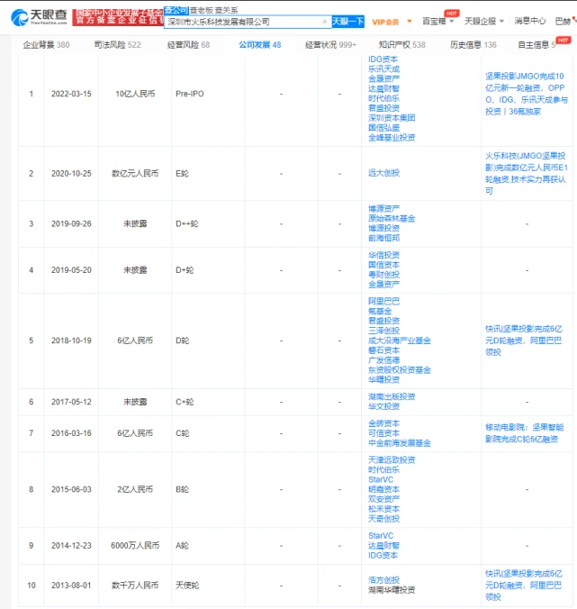Viewport: 577px width, 609px height.
Task: Select the 2013-08-01 date cell
Action: pyautogui.click(x=71, y=586)
